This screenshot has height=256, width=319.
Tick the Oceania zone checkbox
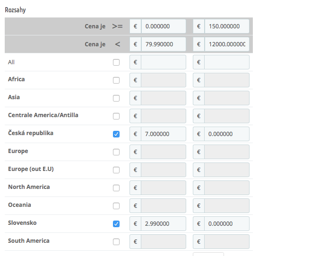tap(116, 206)
